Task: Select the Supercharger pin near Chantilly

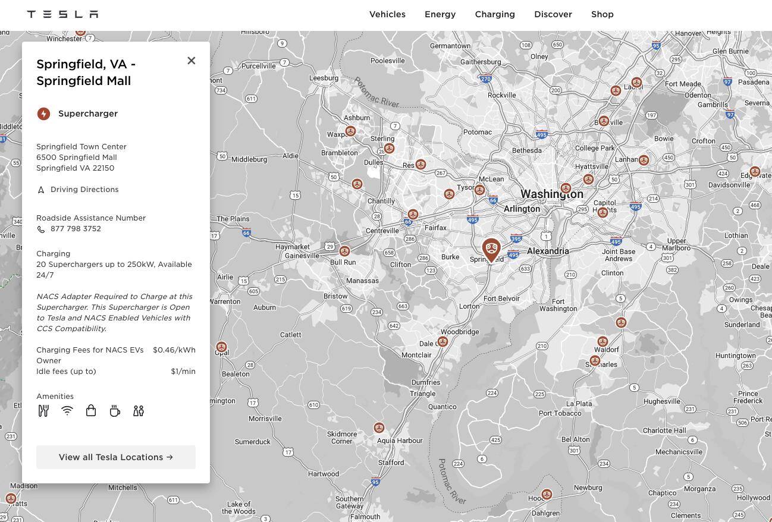Action: pos(357,184)
